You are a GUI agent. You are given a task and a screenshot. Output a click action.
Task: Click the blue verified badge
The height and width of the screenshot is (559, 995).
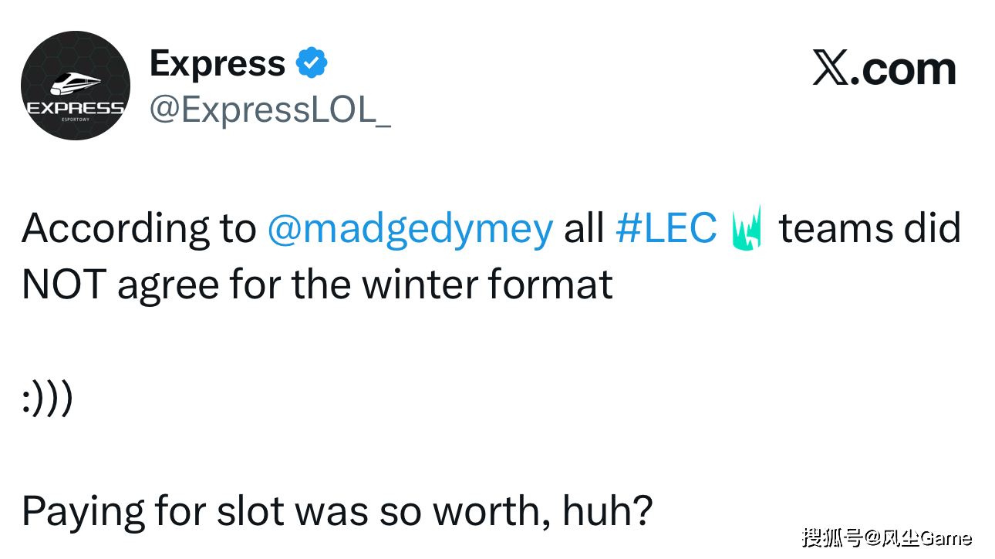tap(312, 62)
